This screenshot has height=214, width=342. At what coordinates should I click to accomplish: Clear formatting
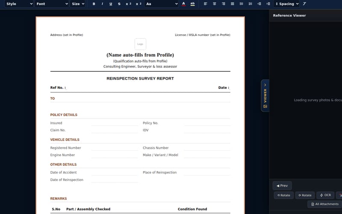click(x=304, y=4)
